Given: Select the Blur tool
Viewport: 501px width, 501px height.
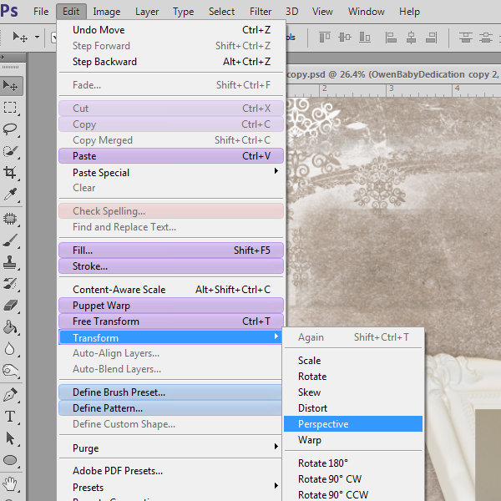Looking at the screenshot, I should coord(10,349).
